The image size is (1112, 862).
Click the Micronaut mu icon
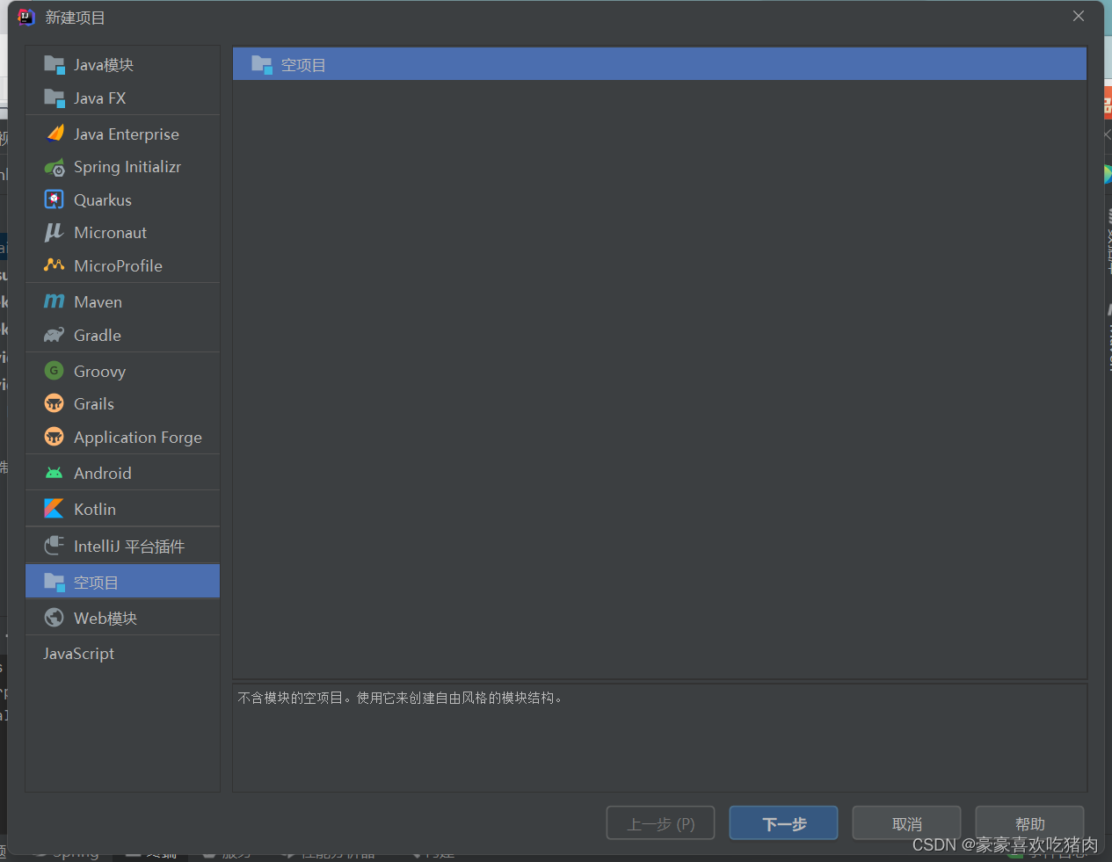55,232
